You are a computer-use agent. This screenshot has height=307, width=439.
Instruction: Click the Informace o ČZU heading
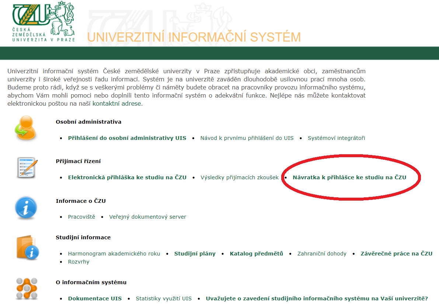(81, 201)
